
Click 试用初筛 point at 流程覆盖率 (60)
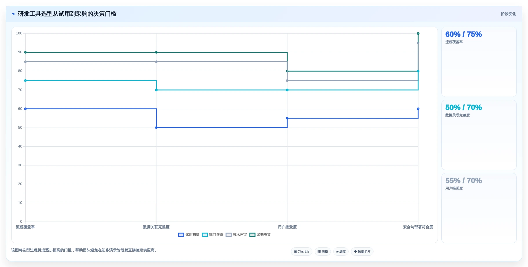[x=26, y=109]
